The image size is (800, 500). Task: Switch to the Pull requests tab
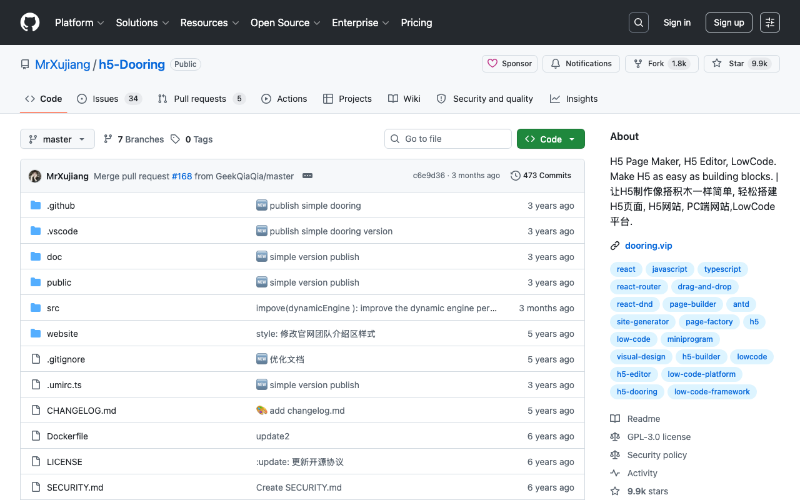201,99
